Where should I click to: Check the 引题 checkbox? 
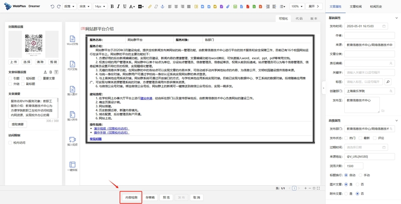coord(10,78)
